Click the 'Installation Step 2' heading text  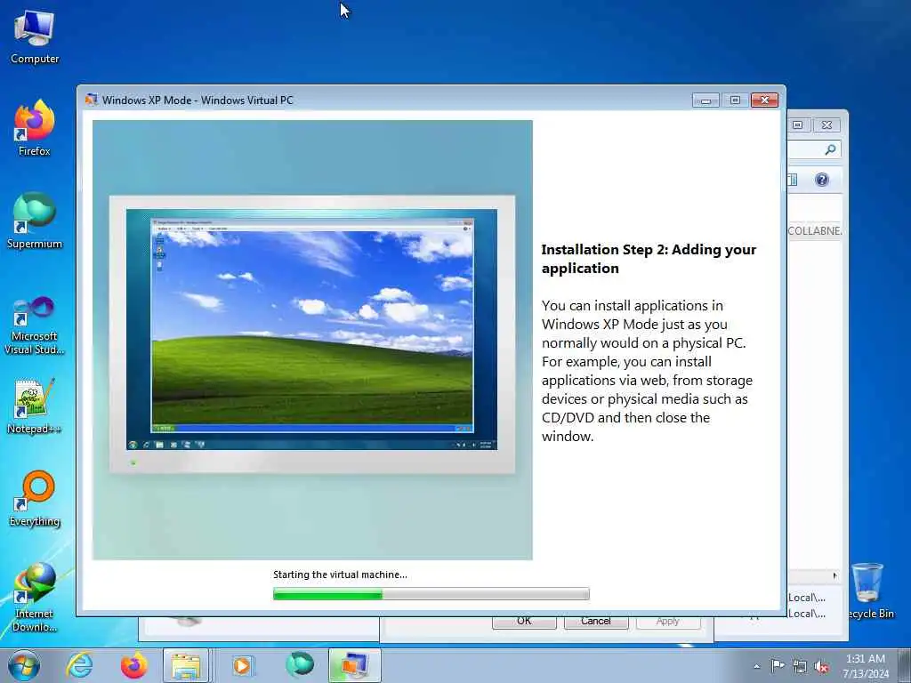[x=649, y=259]
